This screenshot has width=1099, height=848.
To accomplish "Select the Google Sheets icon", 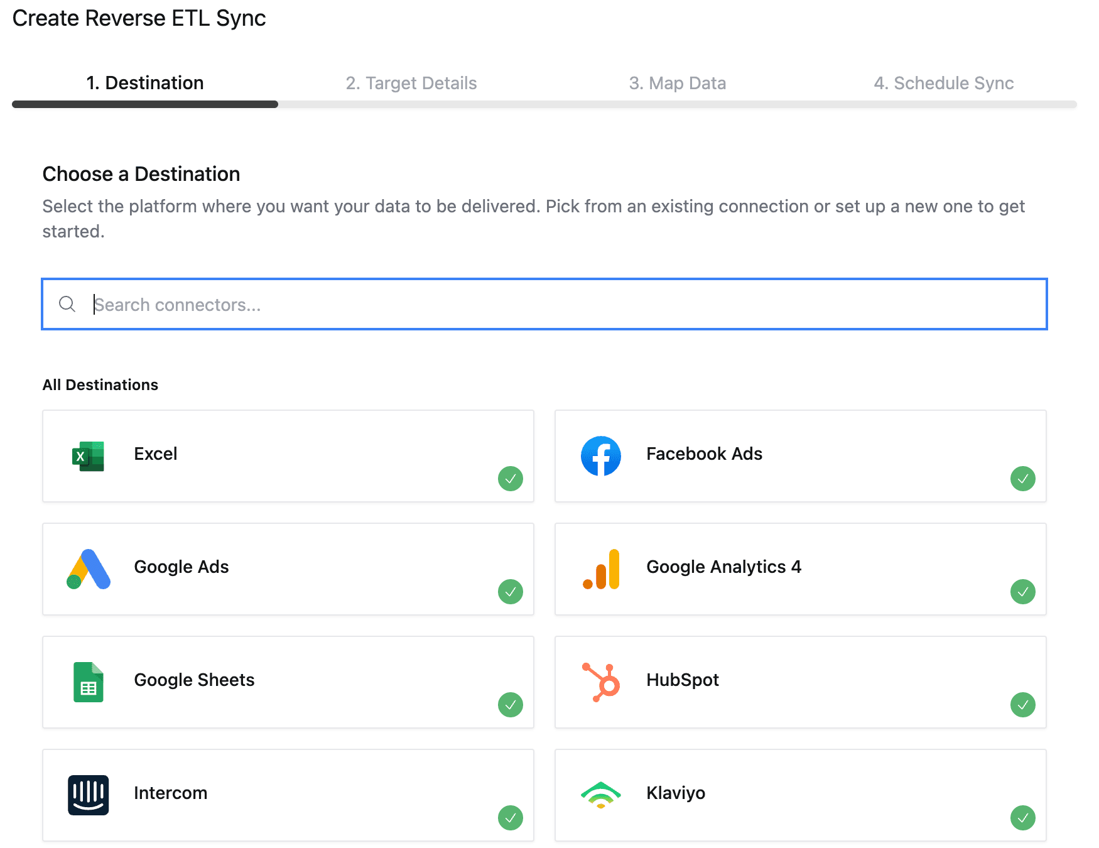I will [x=88, y=682].
